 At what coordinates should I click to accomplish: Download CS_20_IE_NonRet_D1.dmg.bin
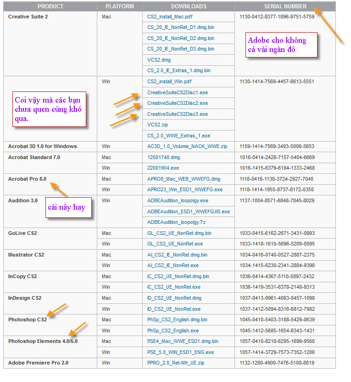(181, 27)
